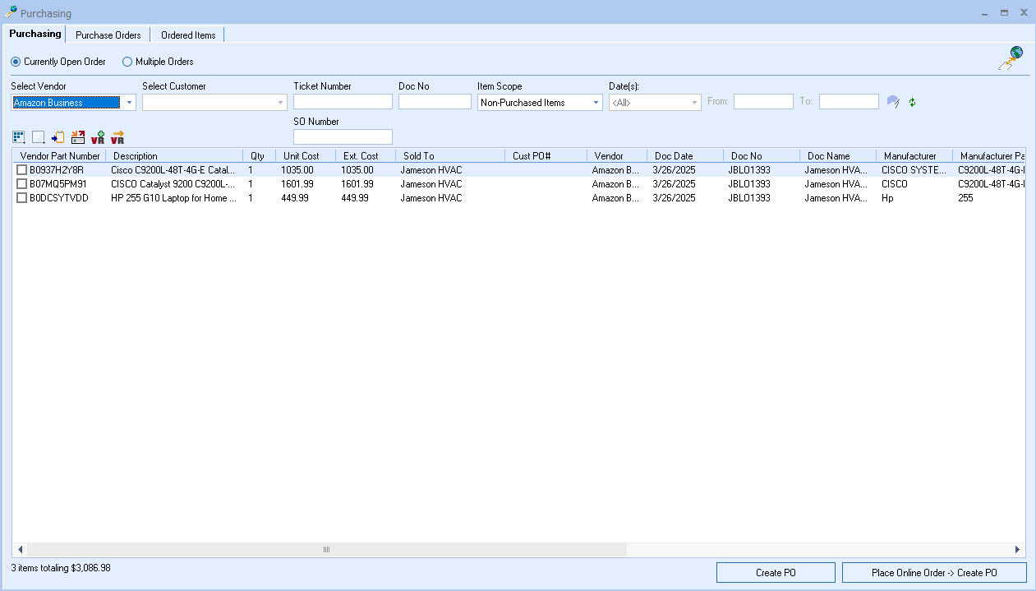Switch to the Purchase Orders tab

[108, 35]
